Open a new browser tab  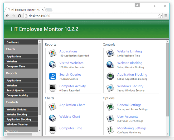pyautogui.click(x=49, y=10)
